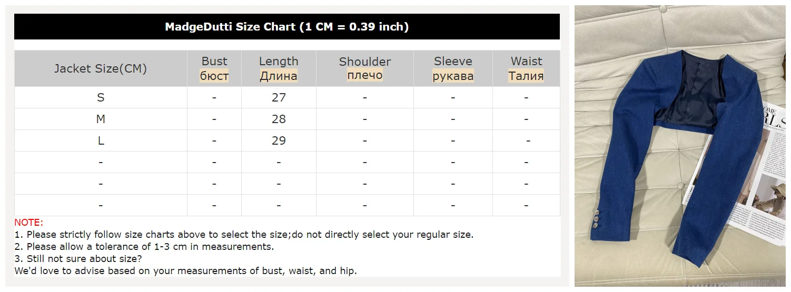
Task: Click the highlighted Russian label Талия
Action: point(526,76)
